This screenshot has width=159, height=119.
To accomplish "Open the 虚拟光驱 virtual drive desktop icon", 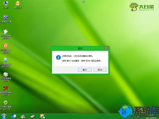I will pyautogui.click(x=18, y=5).
